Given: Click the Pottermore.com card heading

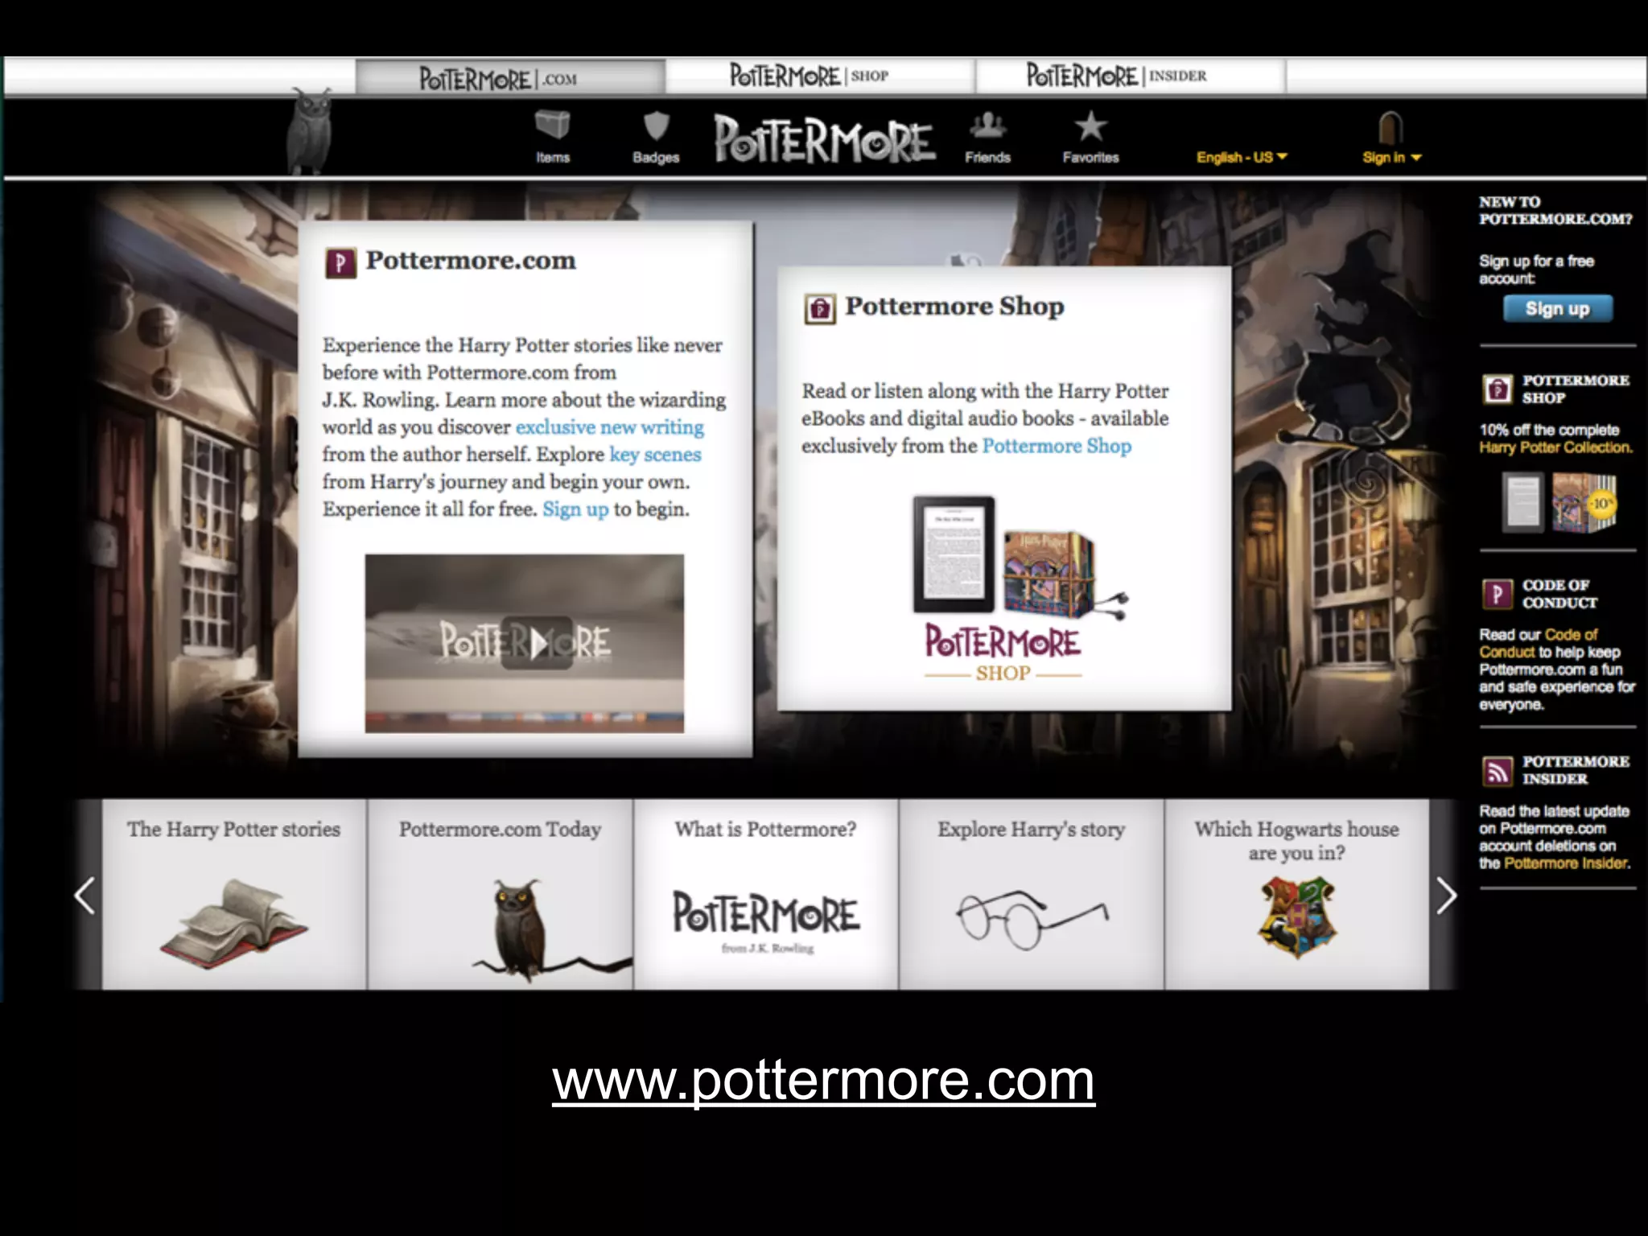Looking at the screenshot, I should click(x=471, y=261).
